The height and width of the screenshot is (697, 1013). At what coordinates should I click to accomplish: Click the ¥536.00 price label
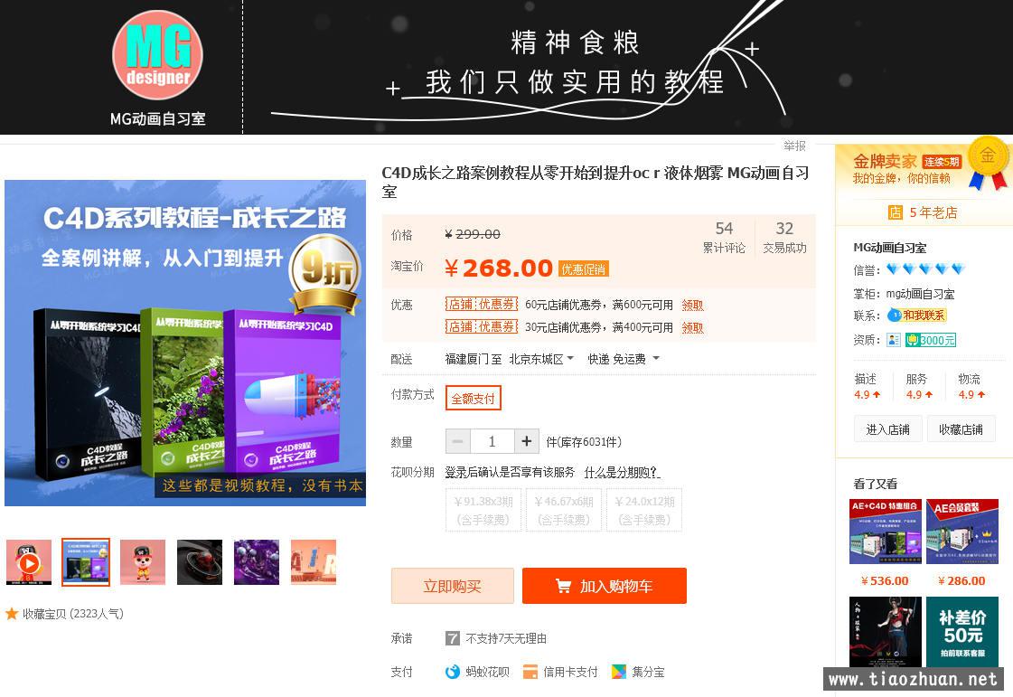885,580
